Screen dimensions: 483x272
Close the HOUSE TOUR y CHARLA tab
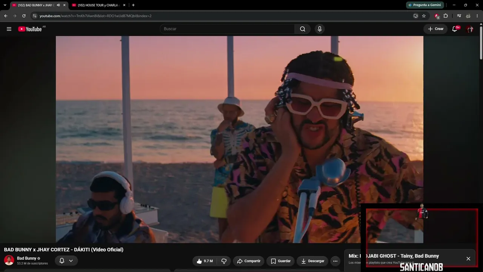(124, 5)
